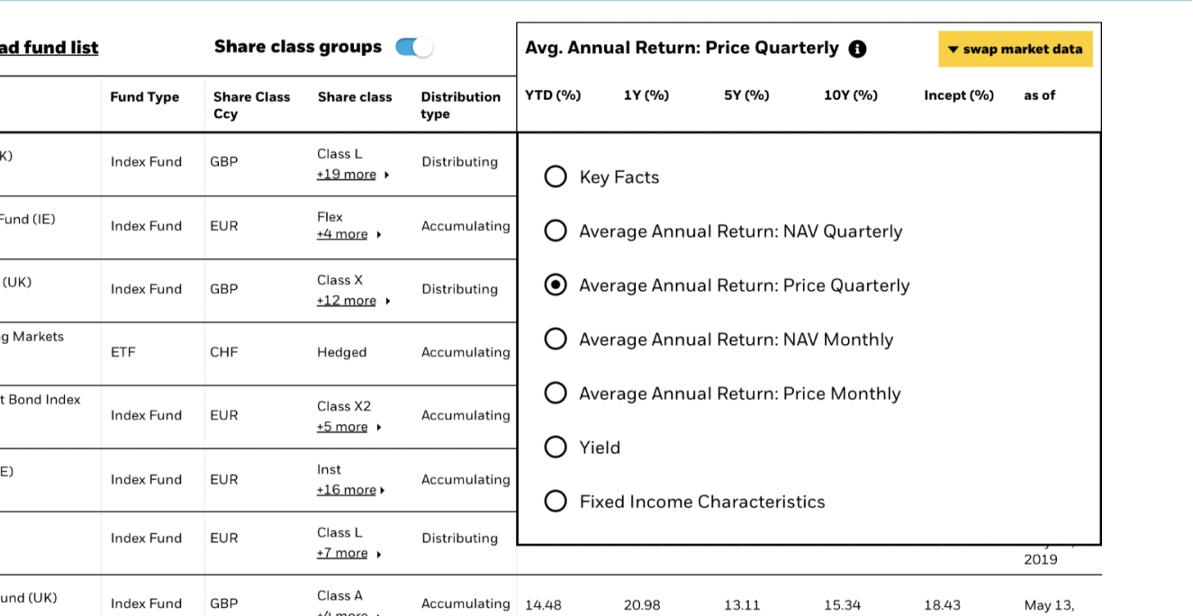Expand Class X +12 more share classes

[x=352, y=301]
